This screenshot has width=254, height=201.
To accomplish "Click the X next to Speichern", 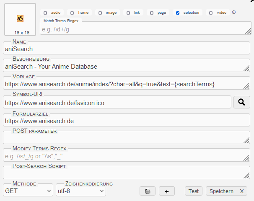I will 241,191.
